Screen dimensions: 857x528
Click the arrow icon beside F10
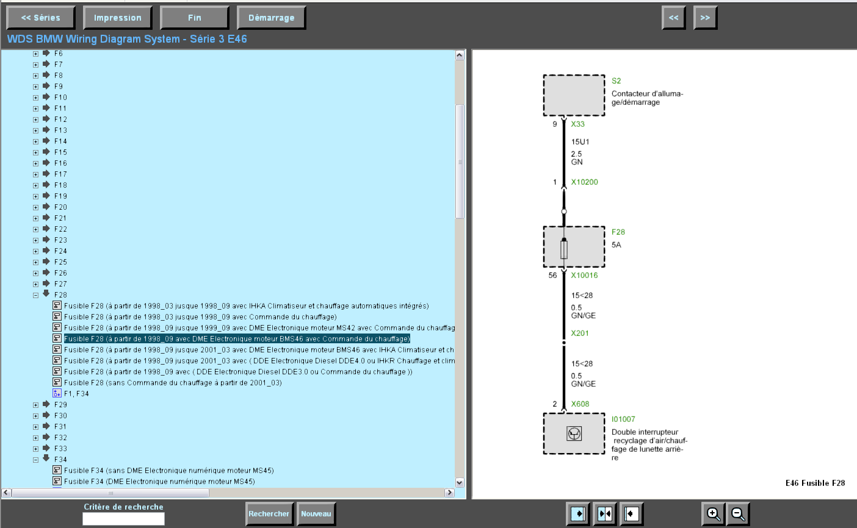coord(46,97)
